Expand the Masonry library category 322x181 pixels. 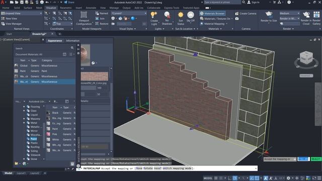pos(24,119)
